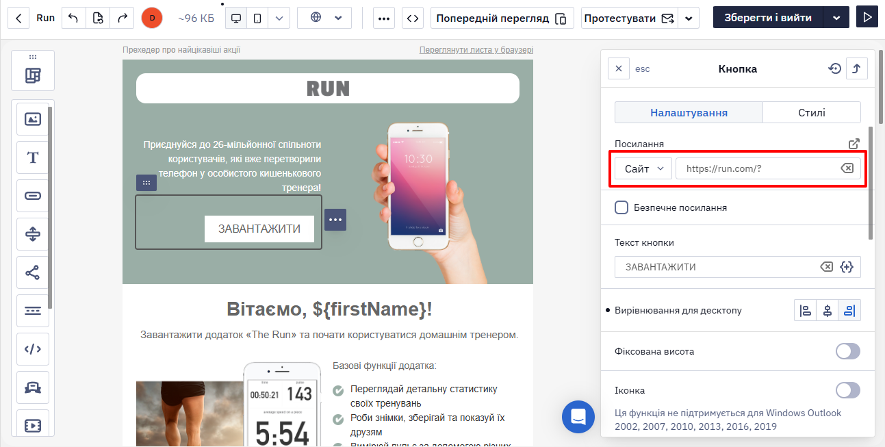
Task: Clear the button text field
Action: click(x=827, y=267)
